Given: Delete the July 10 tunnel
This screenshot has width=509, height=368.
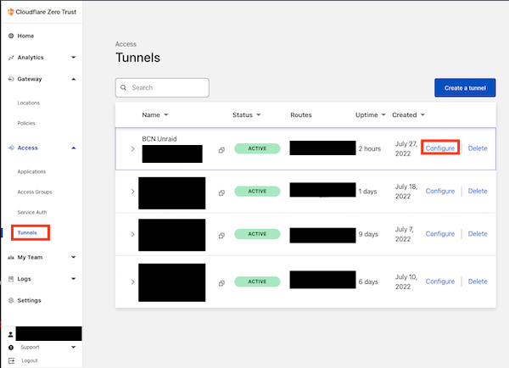Looking at the screenshot, I should coord(478,282).
